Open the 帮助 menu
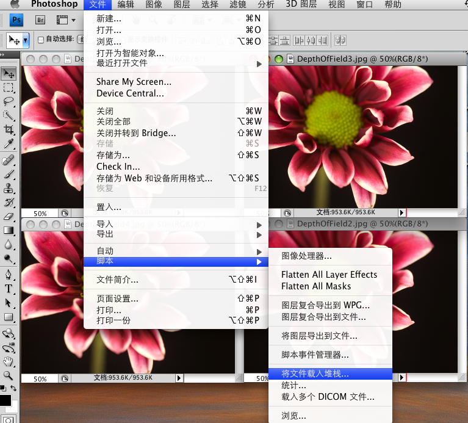This screenshot has height=423, width=468. [x=393, y=4]
